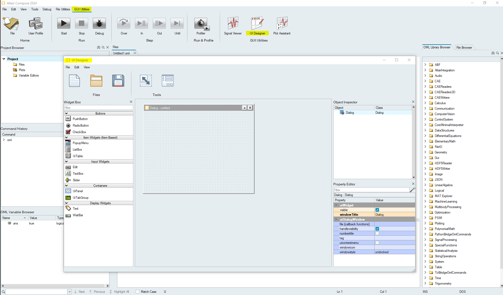503x295 pixels.
Task: Click the open folder icon in UI Designer
Action: [96, 81]
